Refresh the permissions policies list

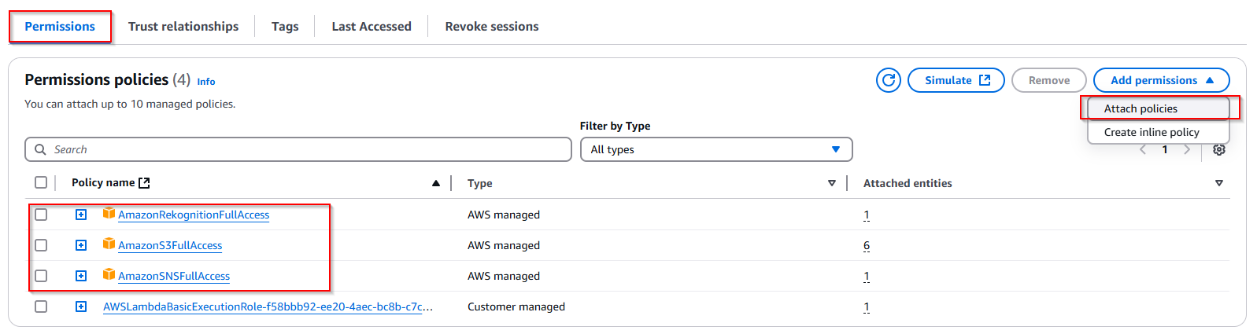[889, 80]
